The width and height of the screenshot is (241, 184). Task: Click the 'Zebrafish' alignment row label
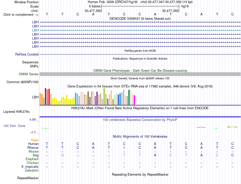point(32,171)
